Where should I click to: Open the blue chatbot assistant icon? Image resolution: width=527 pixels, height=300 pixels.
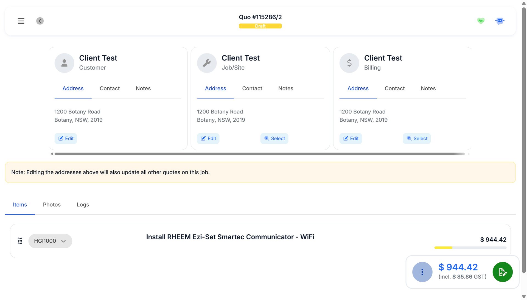tap(500, 21)
